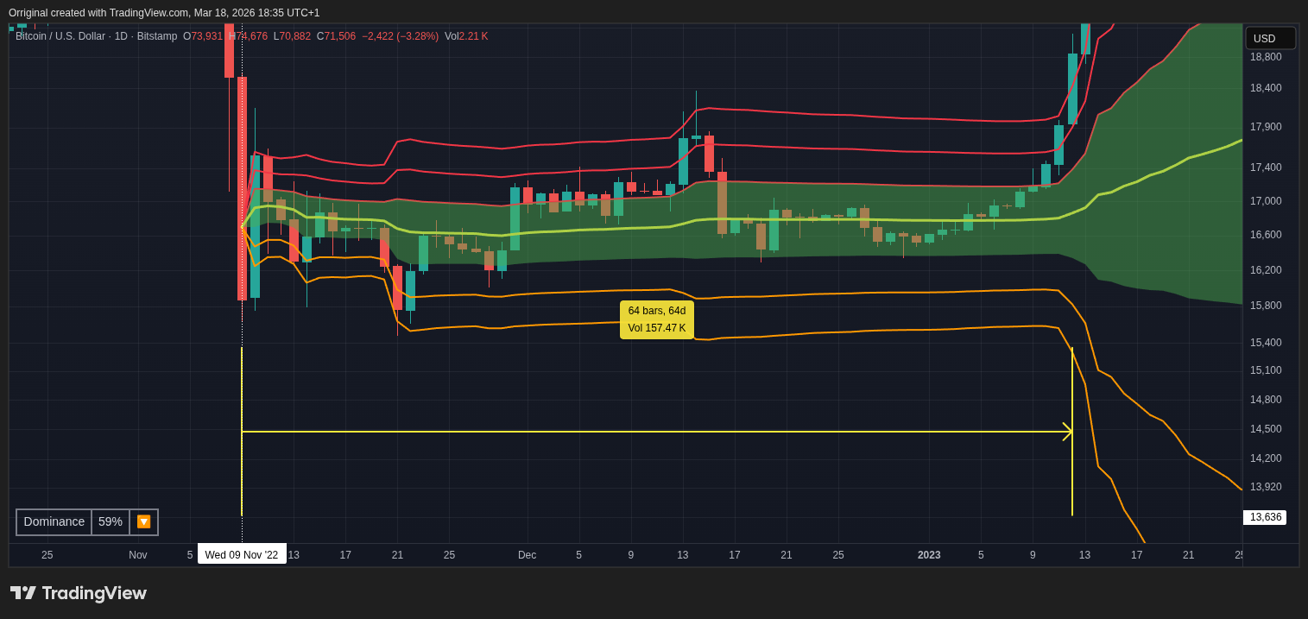The width and height of the screenshot is (1308, 619).
Task: Click the Vol 2.21 K legend value
Action: pyautogui.click(x=466, y=36)
